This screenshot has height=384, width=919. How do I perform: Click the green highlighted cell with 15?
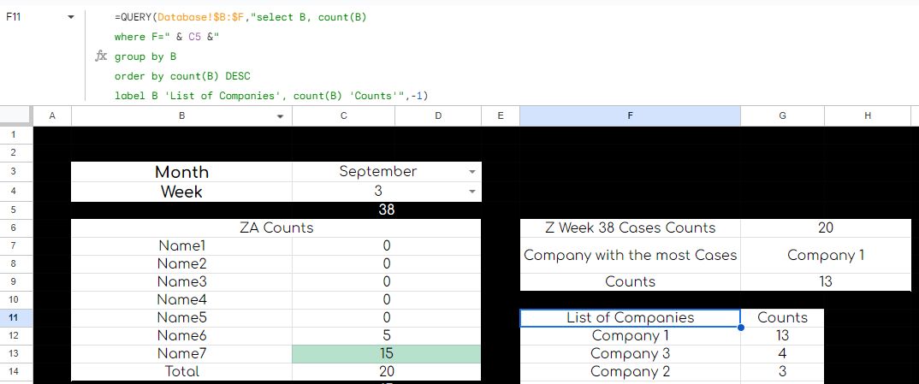(386, 353)
